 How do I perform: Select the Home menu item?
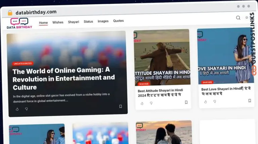click(x=43, y=23)
